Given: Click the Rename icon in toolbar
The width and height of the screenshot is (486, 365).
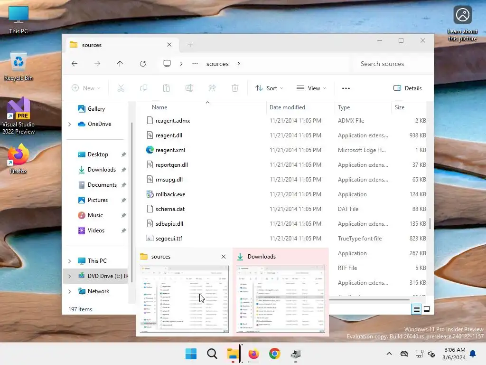Looking at the screenshot, I should click(189, 88).
